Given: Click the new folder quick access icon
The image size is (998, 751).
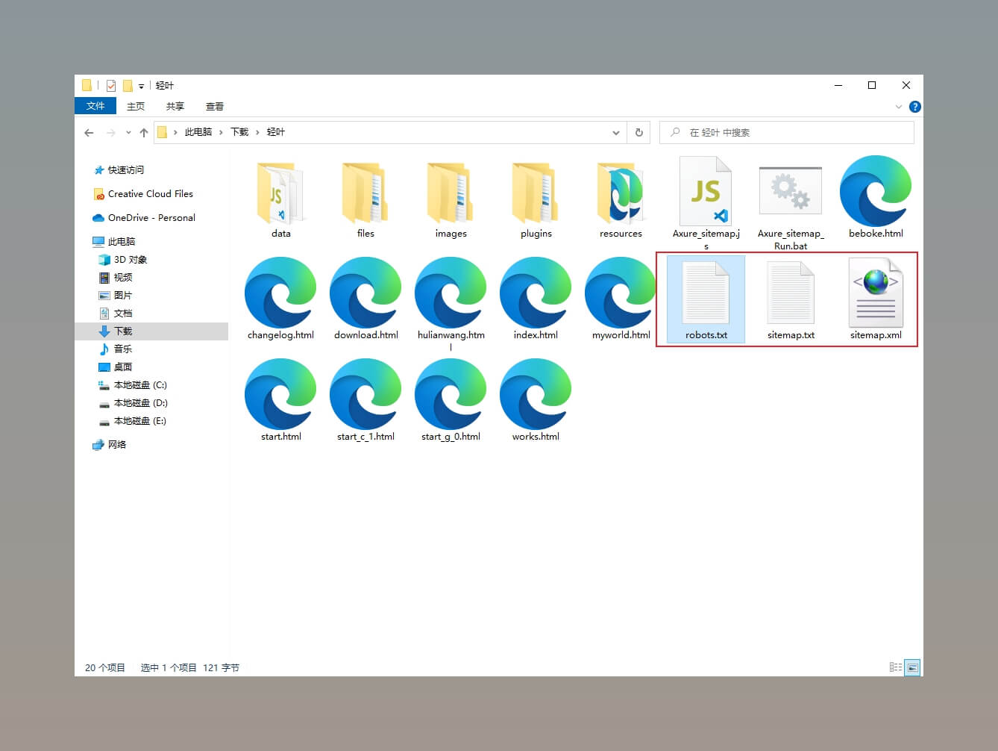Looking at the screenshot, I should (128, 85).
